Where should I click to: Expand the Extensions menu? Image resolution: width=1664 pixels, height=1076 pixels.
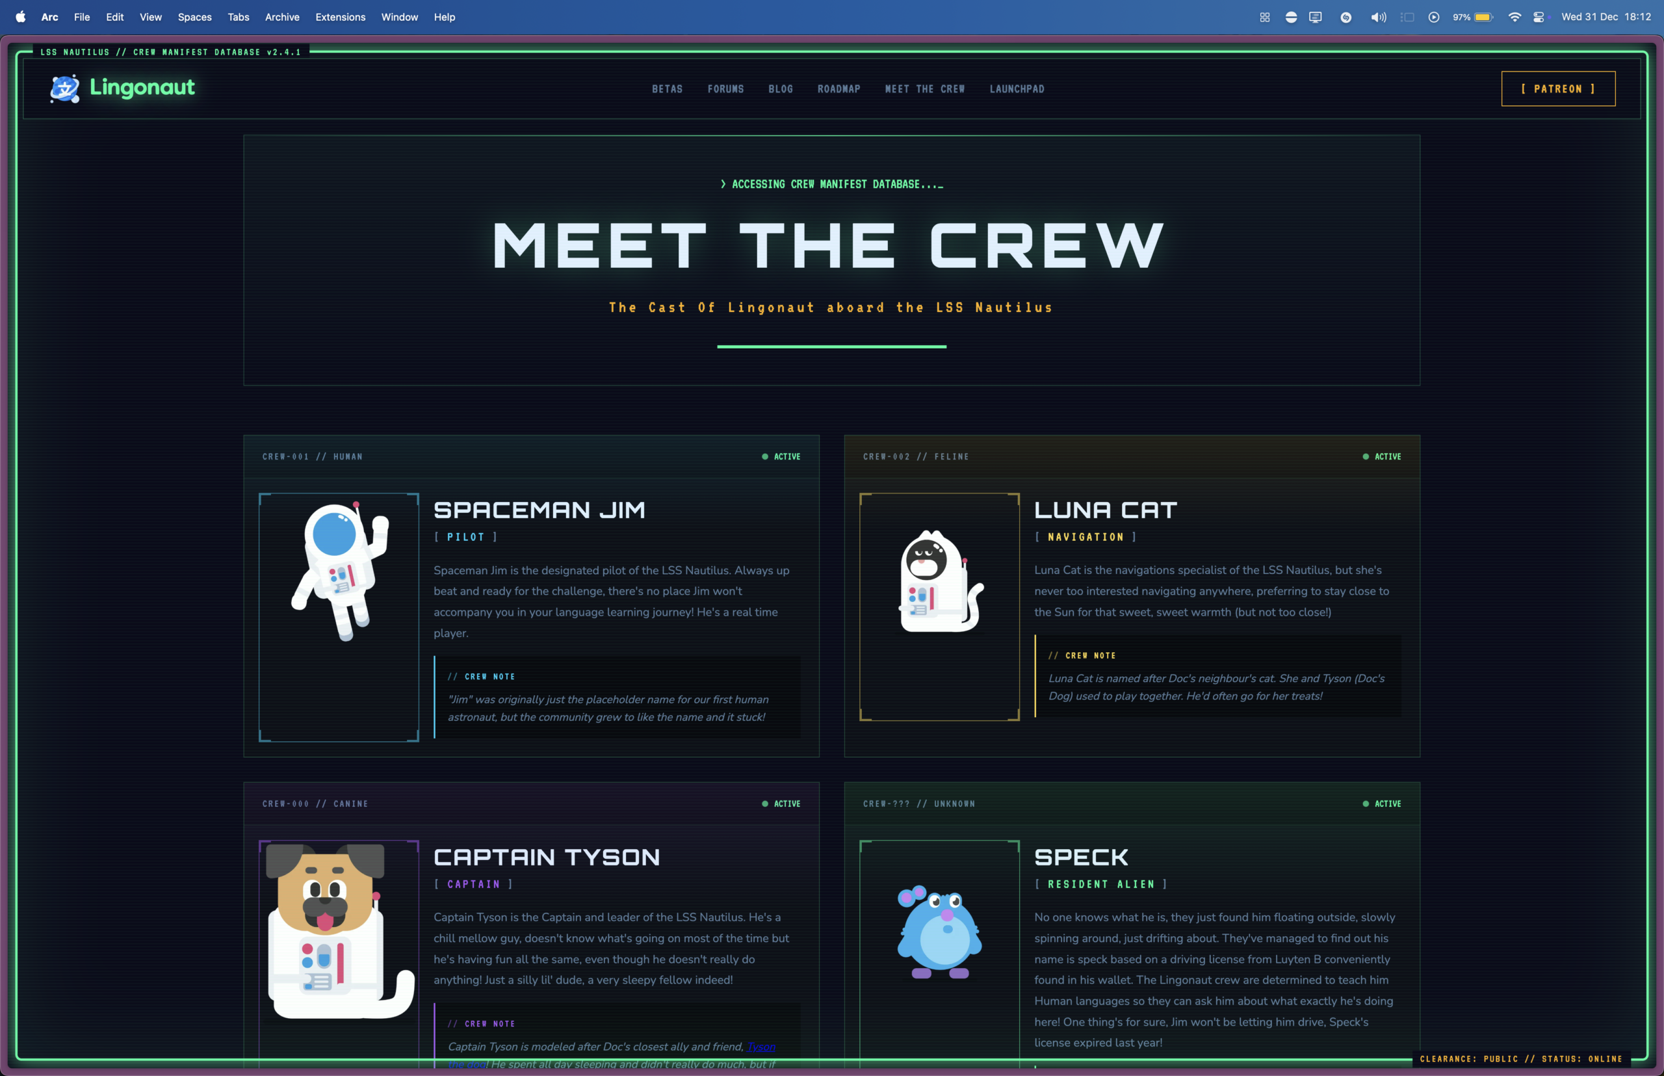340,18
